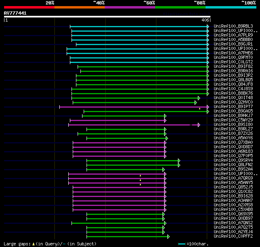Open the UniRef100_A5BBB0 hit label

tap(233, 40)
